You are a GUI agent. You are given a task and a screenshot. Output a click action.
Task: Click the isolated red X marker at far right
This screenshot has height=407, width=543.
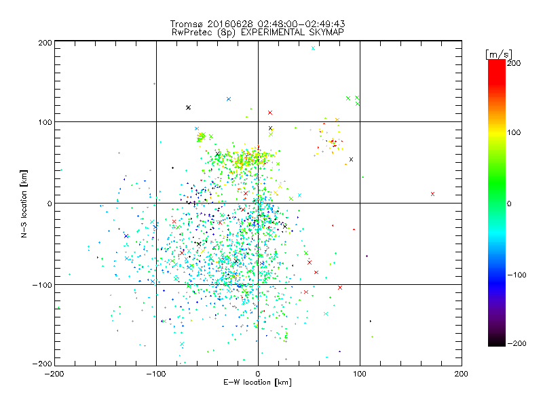click(x=432, y=194)
